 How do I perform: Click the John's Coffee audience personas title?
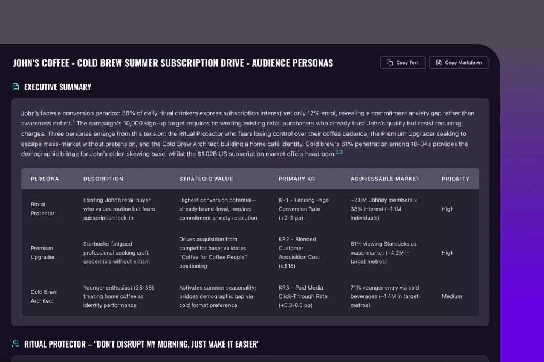coord(173,63)
